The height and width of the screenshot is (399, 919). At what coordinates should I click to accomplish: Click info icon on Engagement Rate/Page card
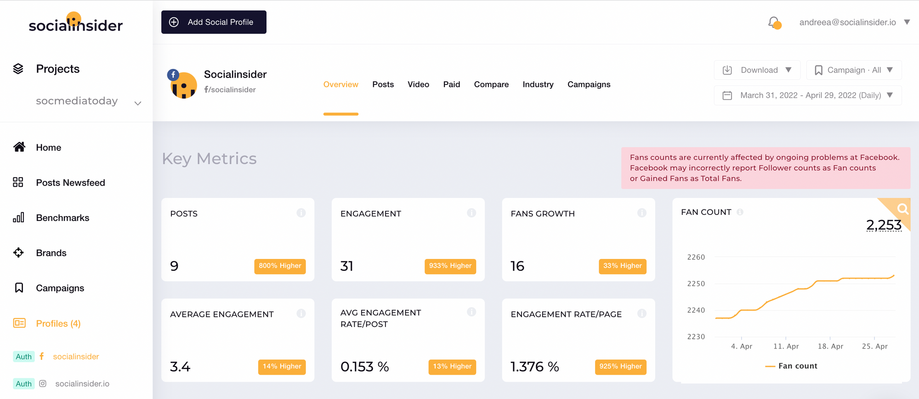[x=642, y=313]
